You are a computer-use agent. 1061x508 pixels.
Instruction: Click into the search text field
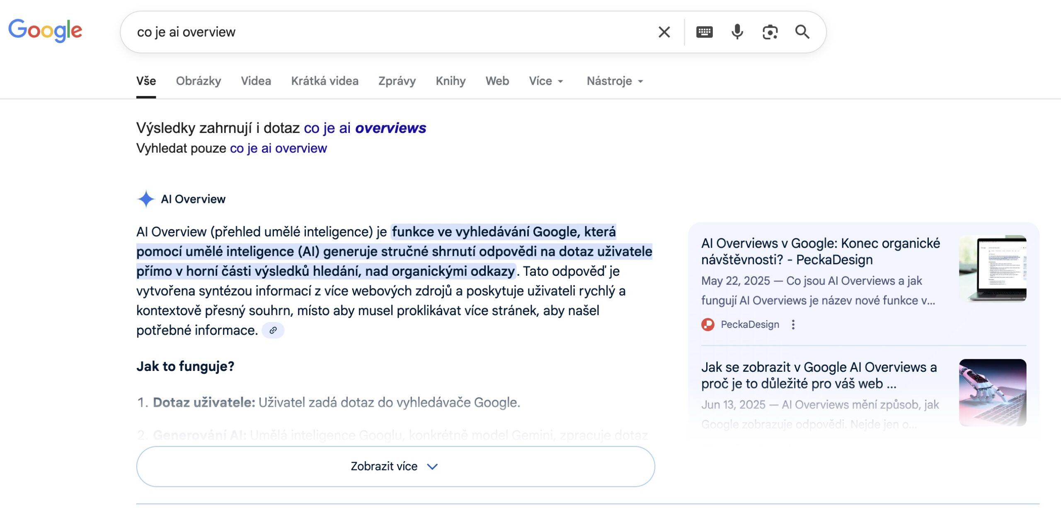click(373, 32)
